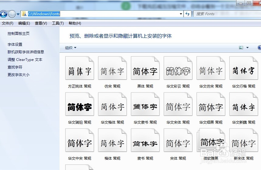261x170 pixels.
Task: Click the Fonts folder icon in address bar
Action: click(x=24, y=14)
